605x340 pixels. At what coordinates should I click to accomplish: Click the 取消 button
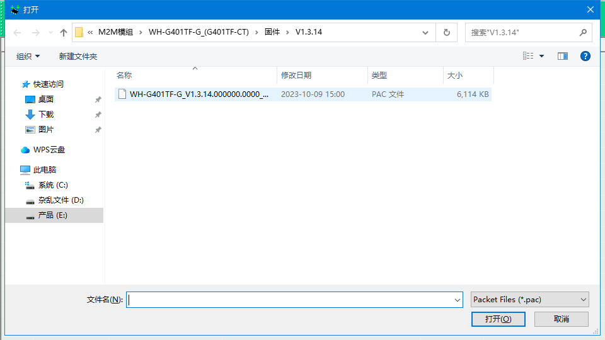tap(561, 319)
